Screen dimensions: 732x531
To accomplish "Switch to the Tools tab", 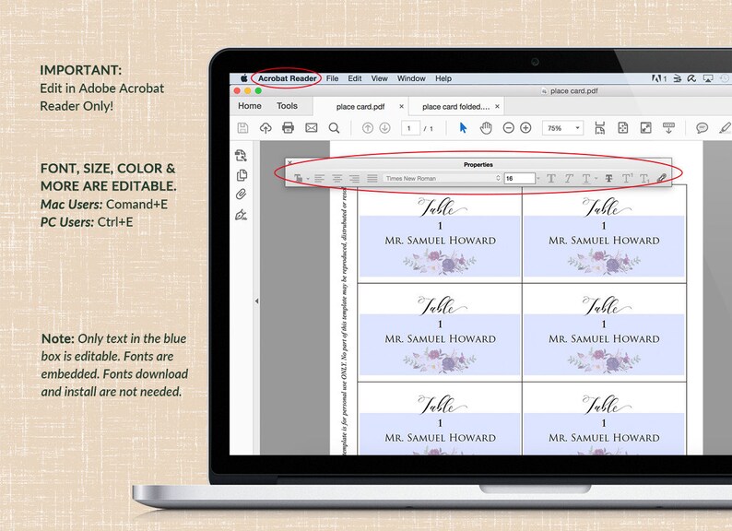I will tap(287, 106).
